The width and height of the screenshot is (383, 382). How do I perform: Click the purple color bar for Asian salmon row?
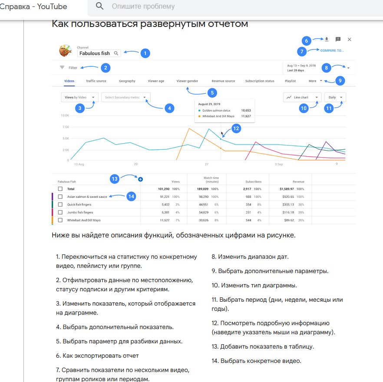click(x=52, y=197)
